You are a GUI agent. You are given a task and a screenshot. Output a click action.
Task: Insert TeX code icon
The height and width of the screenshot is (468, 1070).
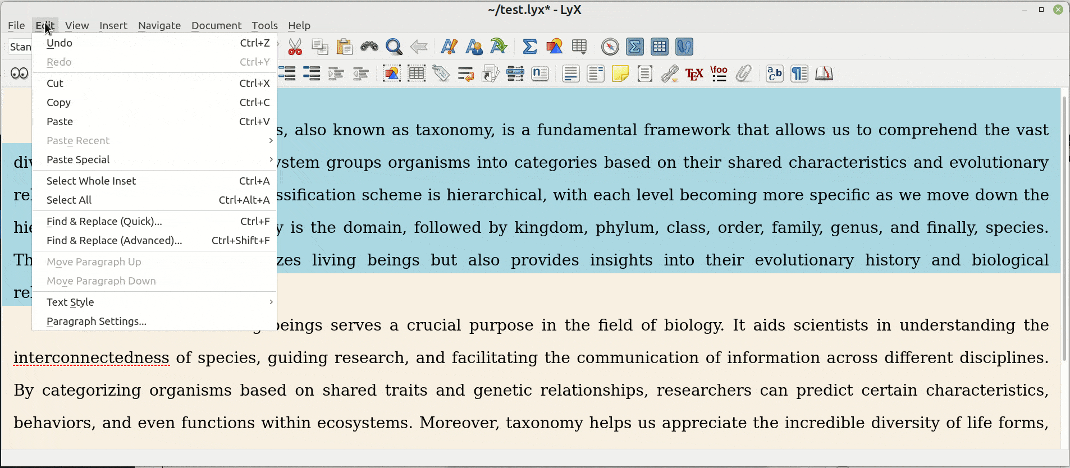click(694, 74)
